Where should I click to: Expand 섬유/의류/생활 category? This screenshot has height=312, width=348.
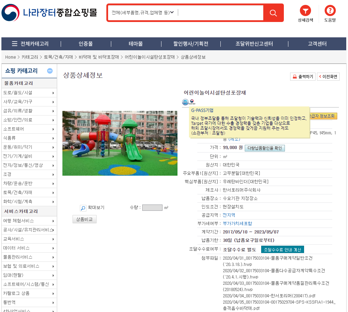pyautogui.click(x=29, y=111)
